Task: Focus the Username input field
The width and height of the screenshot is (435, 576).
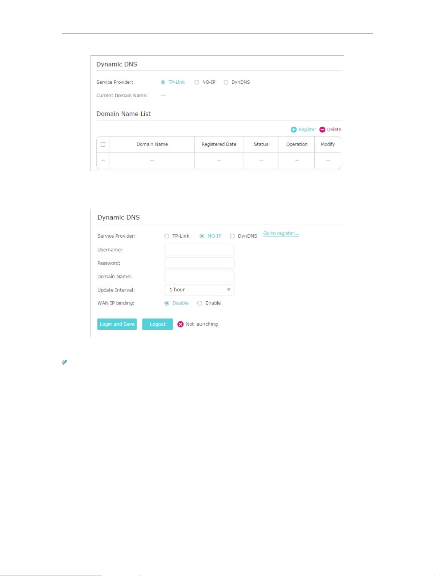Action: coord(199,250)
